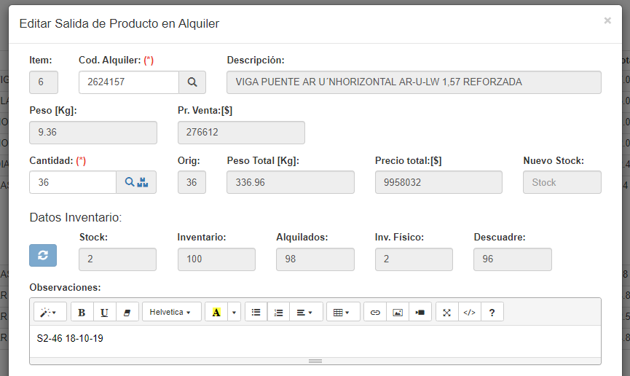The width and height of the screenshot is (630, 376).
Task: Switch to code view in the editor
Action: point(470,312)
